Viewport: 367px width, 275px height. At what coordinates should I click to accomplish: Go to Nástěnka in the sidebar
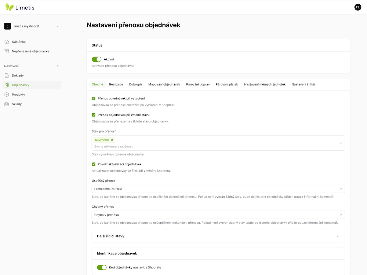tap(32, 42)
